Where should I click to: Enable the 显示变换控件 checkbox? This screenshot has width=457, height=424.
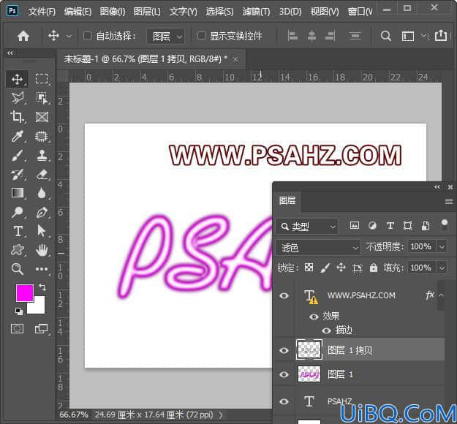[201, 36]
